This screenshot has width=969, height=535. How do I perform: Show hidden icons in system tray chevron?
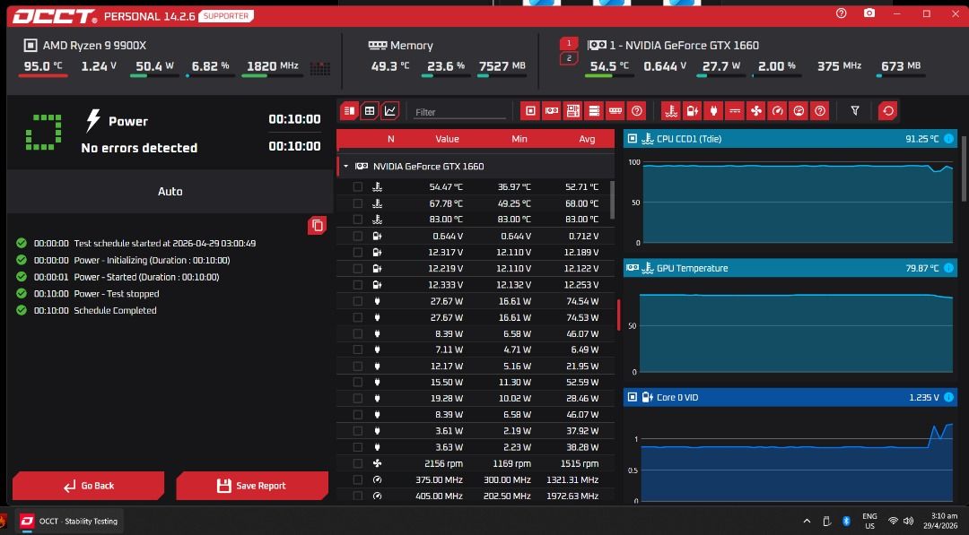click(x=807, y=522)
